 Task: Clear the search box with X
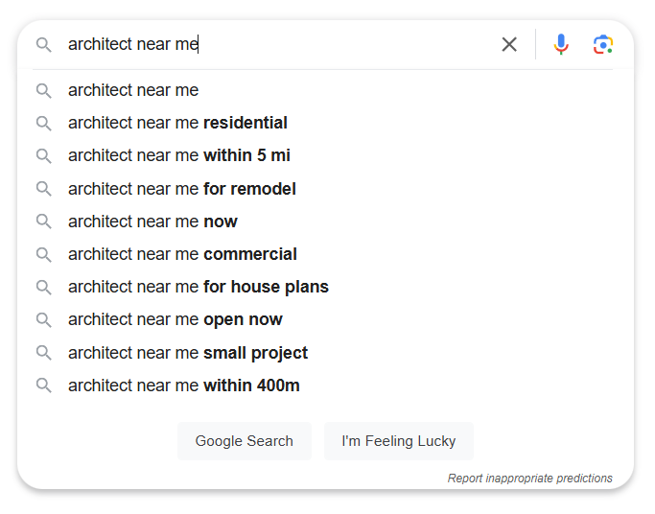[x=509, y=44]
